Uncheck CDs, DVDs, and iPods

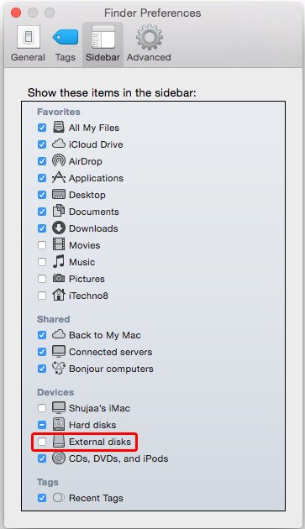pos(42,458)
